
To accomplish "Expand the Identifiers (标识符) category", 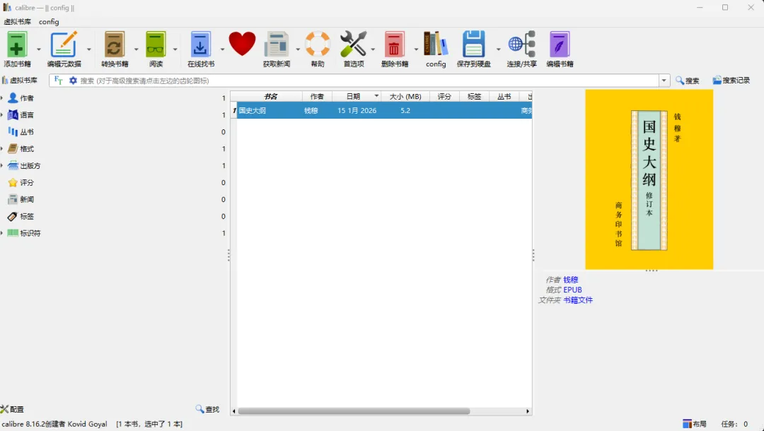I will click(2, 233).
